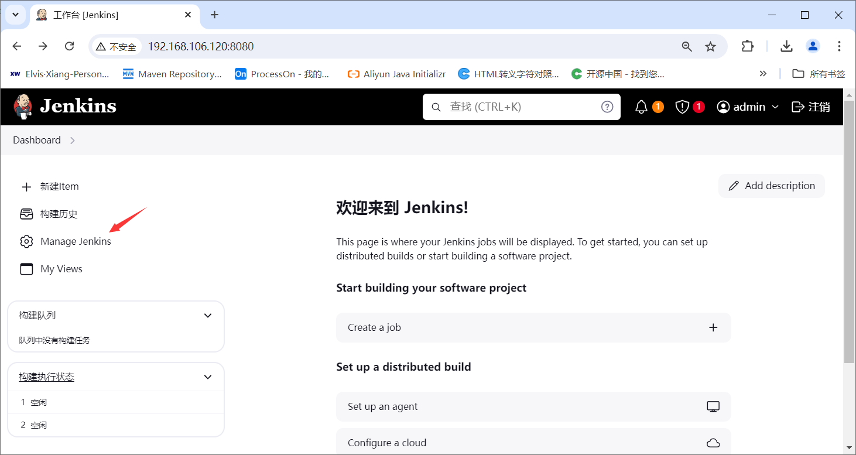Click the Dashboard breadcrumb

pyautogui.click(x=37, y=140)
